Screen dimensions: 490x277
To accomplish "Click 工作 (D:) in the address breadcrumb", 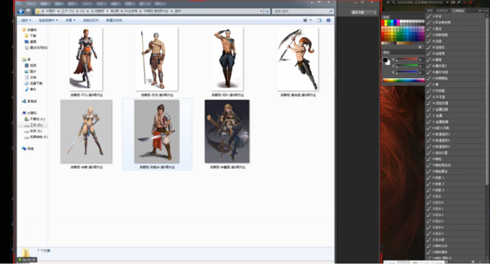I will point(68,11).
